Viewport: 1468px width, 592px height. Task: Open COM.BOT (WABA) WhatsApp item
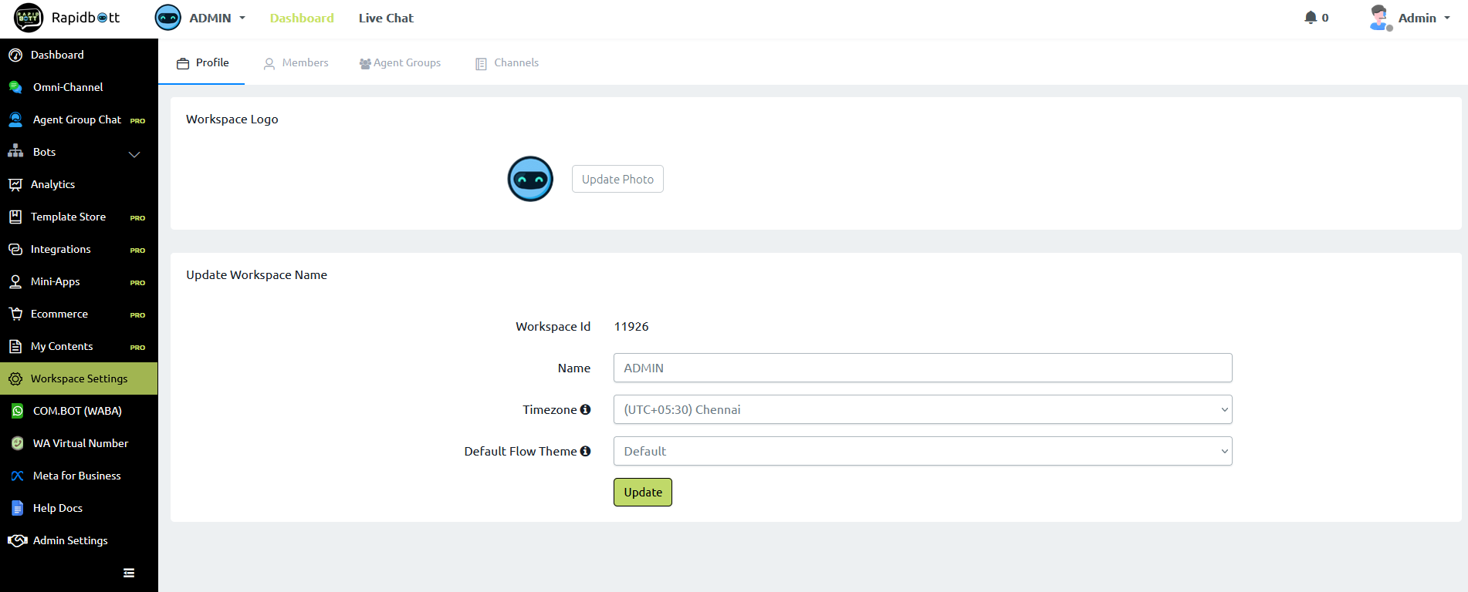pos(77,411)
